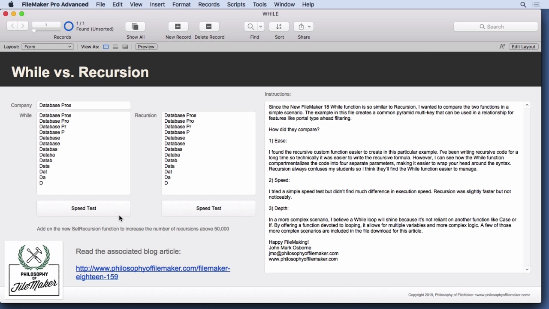Click the Recursion results field
This screenshot has width=549, height=309.
coord(209,153)
